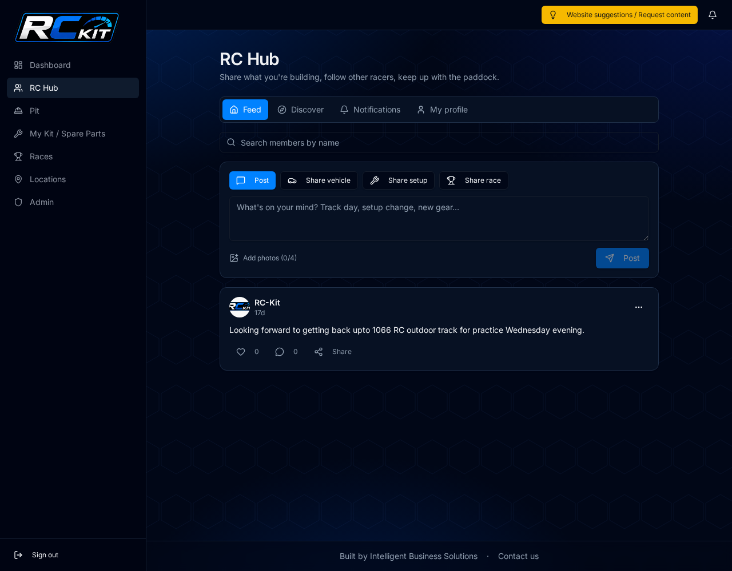Open Dashboard in the sidebar
This screenshot has width=732, height=571.
tap(73, 65)
